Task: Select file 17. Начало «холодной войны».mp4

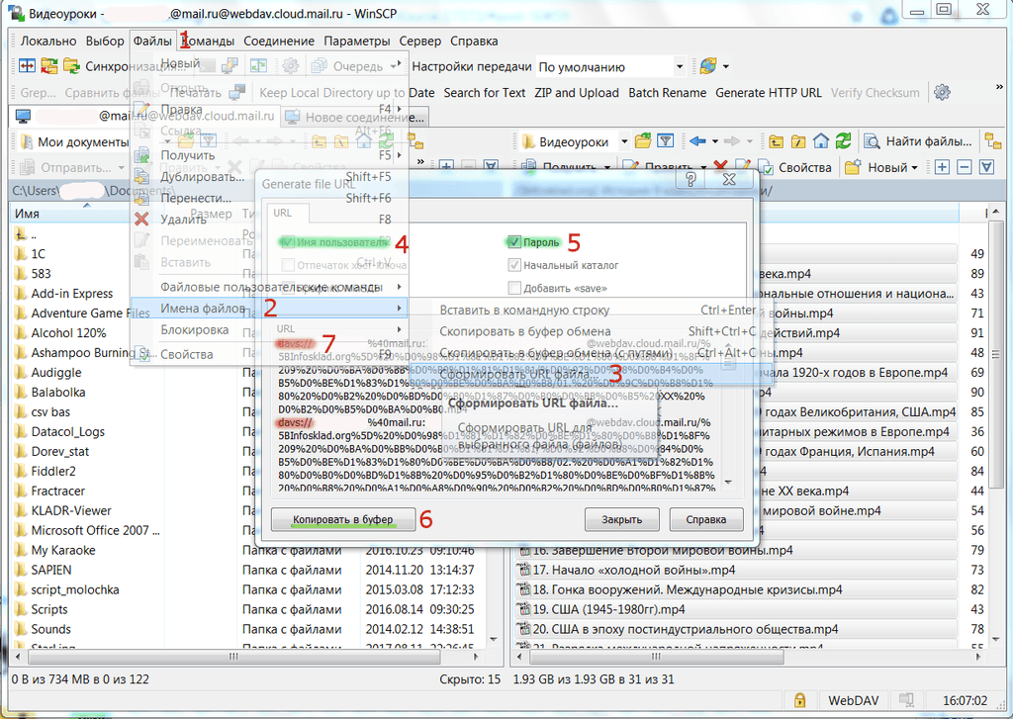Action: pyautogui.click(x=634, y=570)
